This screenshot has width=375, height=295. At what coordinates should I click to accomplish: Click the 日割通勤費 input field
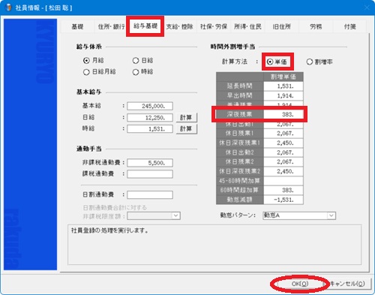point(150,194)
